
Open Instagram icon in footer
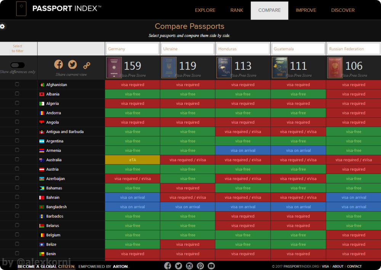pyautogui.click(x=189, y=266)
